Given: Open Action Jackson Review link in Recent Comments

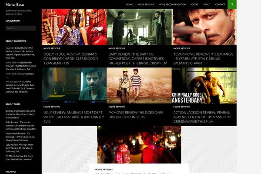Looking at the screenshot, I should point(20,87).
